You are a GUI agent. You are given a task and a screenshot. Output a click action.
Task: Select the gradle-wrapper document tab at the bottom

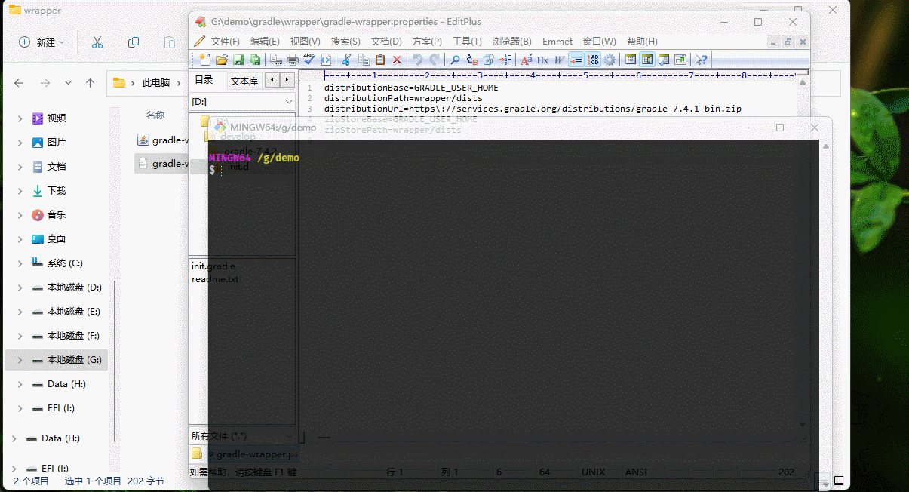click(x=253, y=454)
